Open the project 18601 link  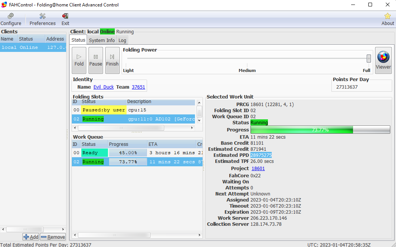coord(258,169)
